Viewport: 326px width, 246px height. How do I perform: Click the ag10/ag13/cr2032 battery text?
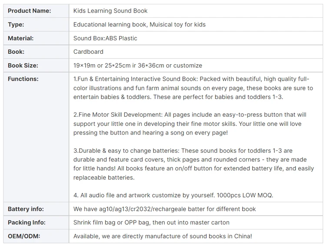pyautogui.click(x=164, y=209)
